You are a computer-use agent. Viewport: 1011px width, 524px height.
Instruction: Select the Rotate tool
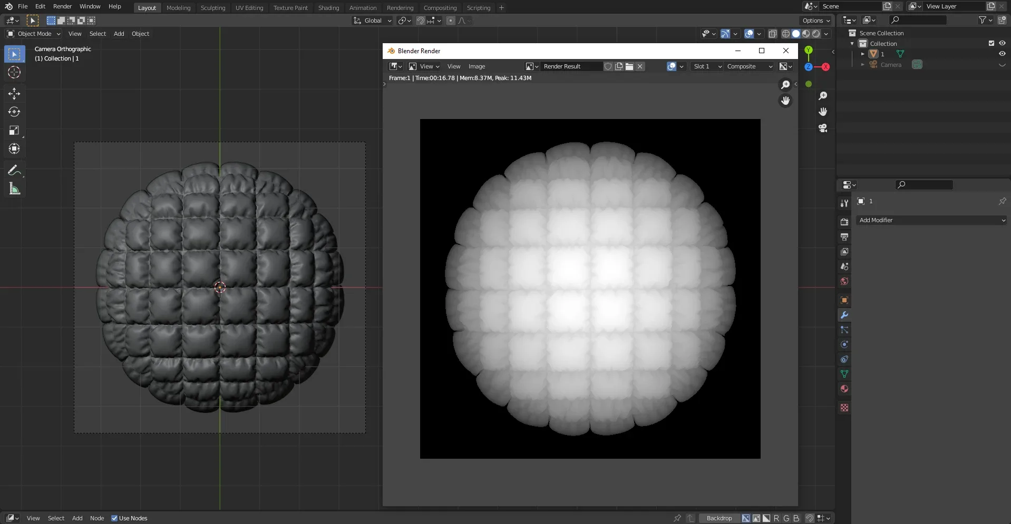(x=14, y=112)
